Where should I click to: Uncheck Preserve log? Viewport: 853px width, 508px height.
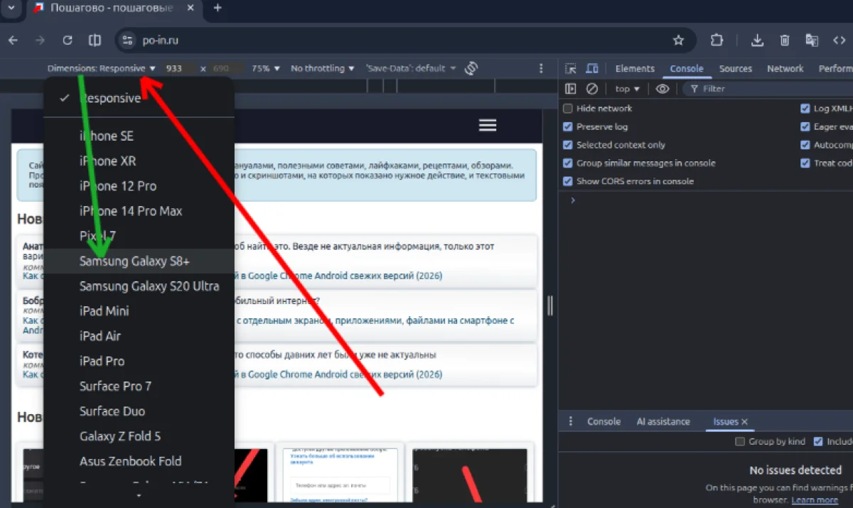point(568,126)
